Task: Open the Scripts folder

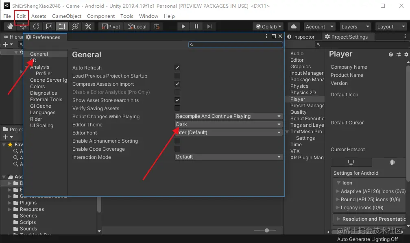Action: pyautogui.click(x=28, y=222)
